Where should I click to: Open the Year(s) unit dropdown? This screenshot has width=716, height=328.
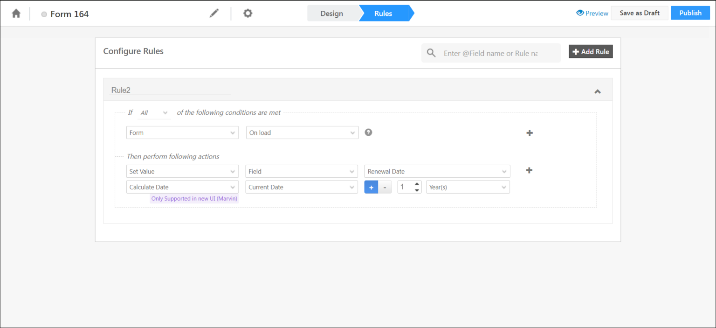tap(468, 187)
